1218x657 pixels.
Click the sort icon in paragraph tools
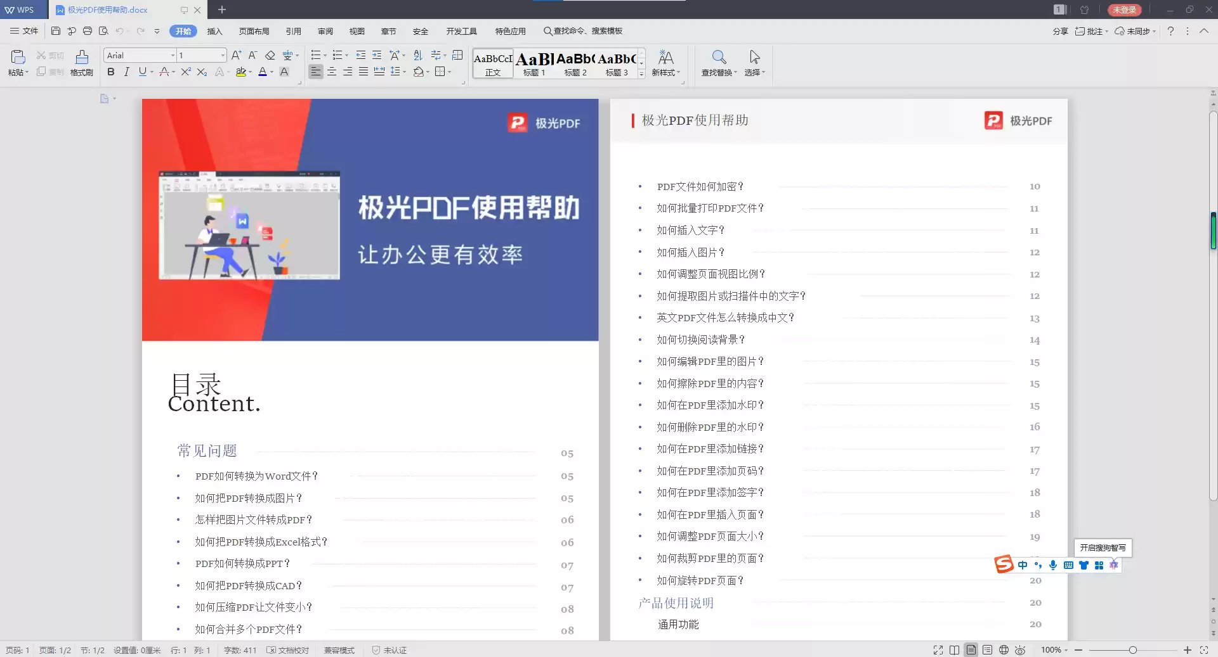coord(417,55)
